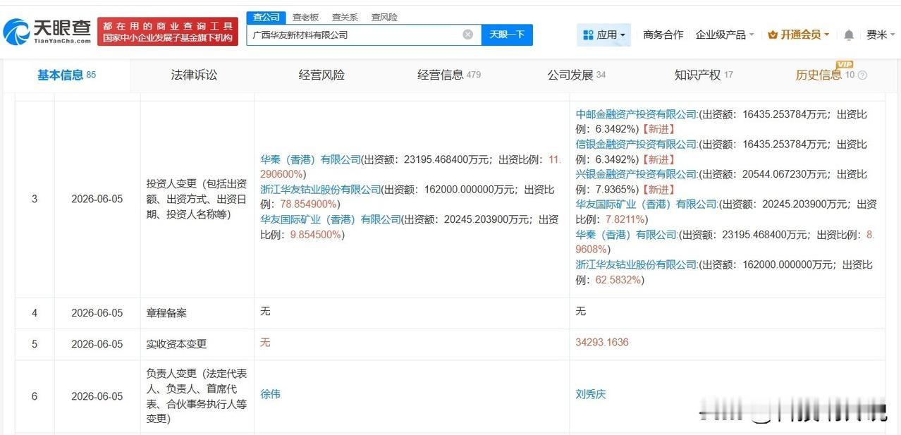Click the 负责人变更 change item cell
The image size is (901, 435).
click(x=197, y=396)
